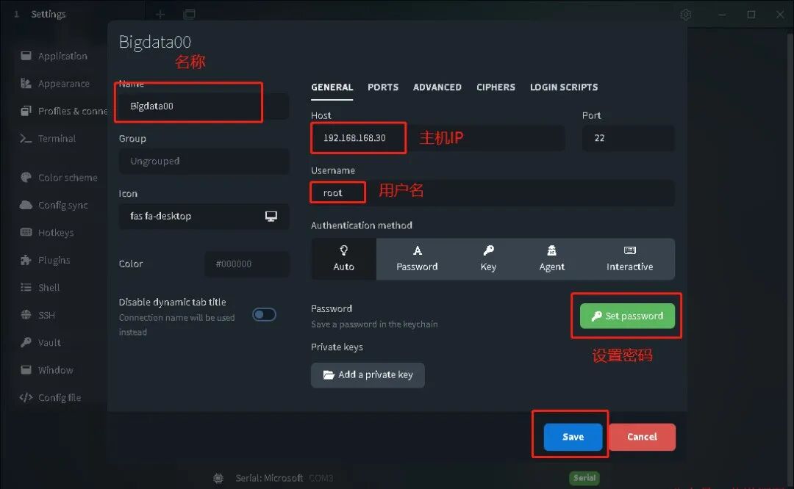
Task: Open the tab switcher icon in title bar
Action: (190, 15)
